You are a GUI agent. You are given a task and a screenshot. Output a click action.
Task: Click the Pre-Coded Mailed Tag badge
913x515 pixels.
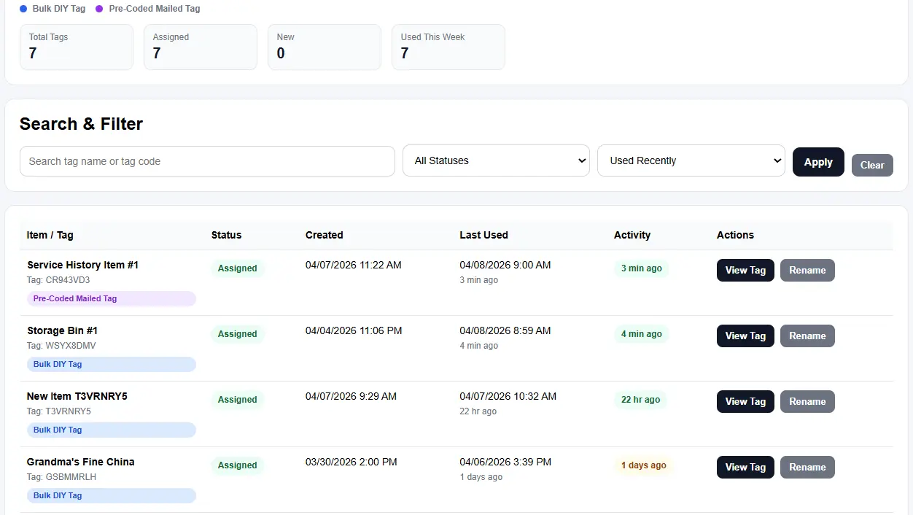point(74,298)
